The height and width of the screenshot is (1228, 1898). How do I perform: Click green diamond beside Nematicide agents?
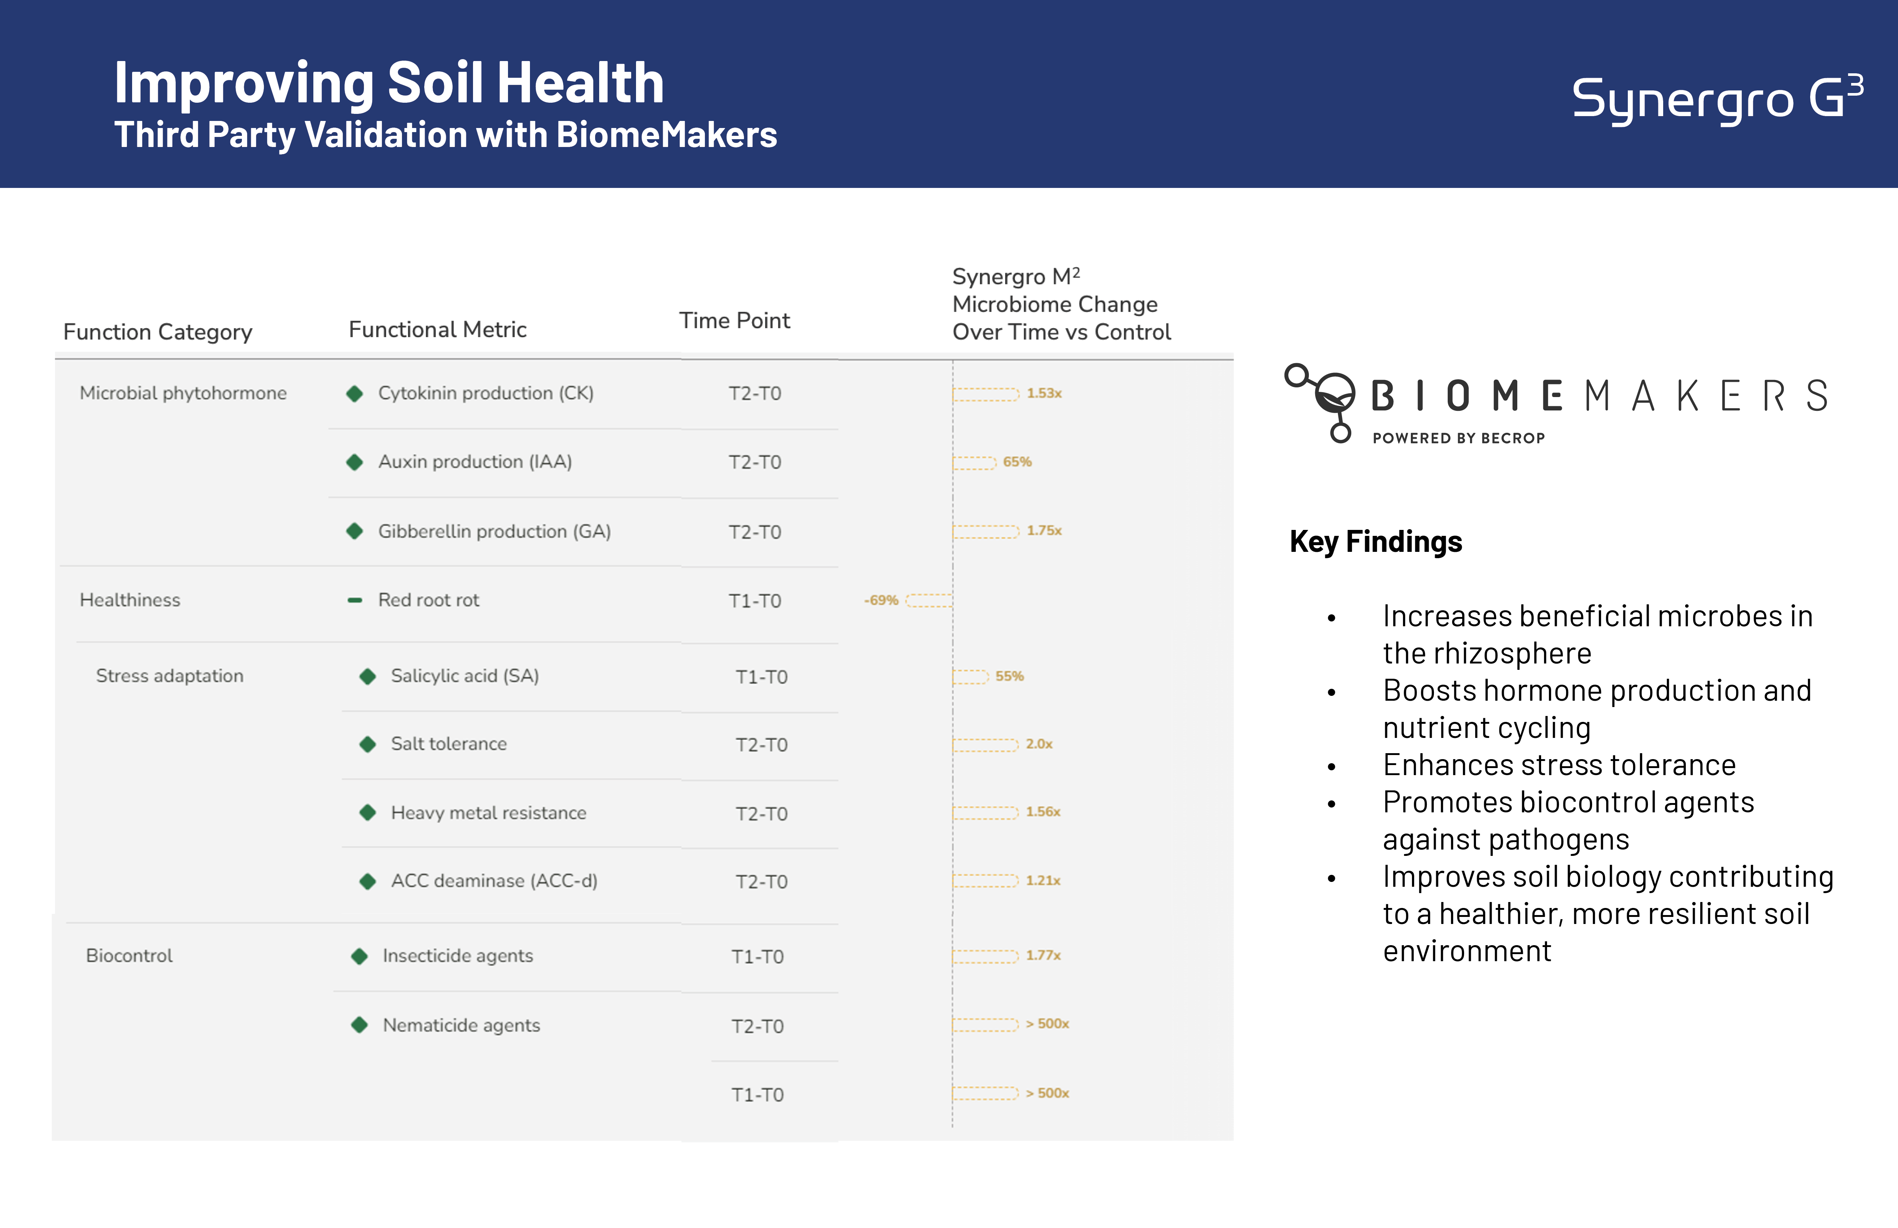(x=360, y=1025)
